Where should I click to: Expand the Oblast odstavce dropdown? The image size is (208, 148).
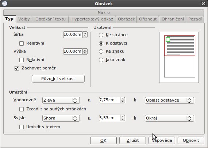[169, 100]
